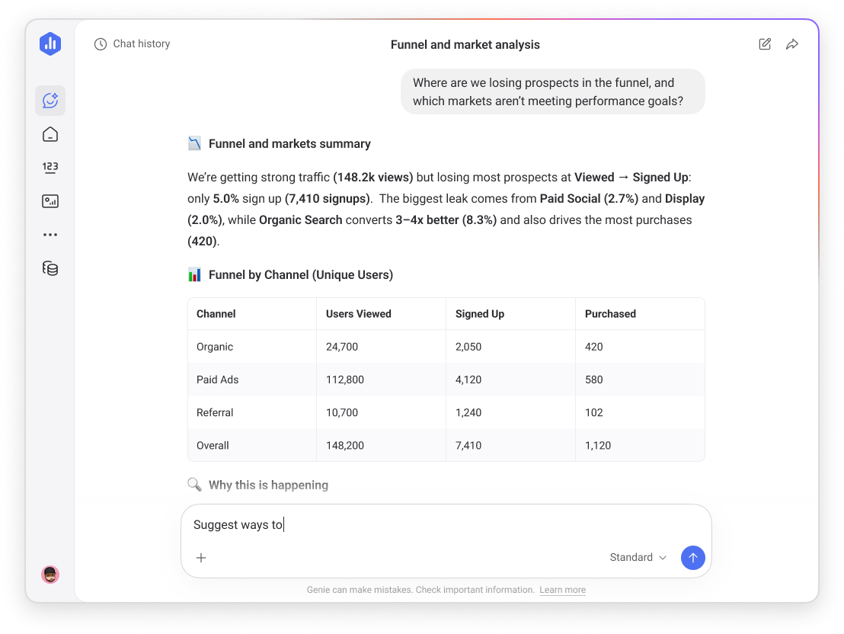Click the plus button to attach content
Image resolution: width=844 pixels, height=634 pixels.
click(200, 557)
